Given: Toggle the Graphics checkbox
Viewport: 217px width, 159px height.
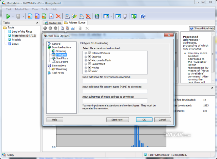Looking at the screenshot, I should point(90,56).
